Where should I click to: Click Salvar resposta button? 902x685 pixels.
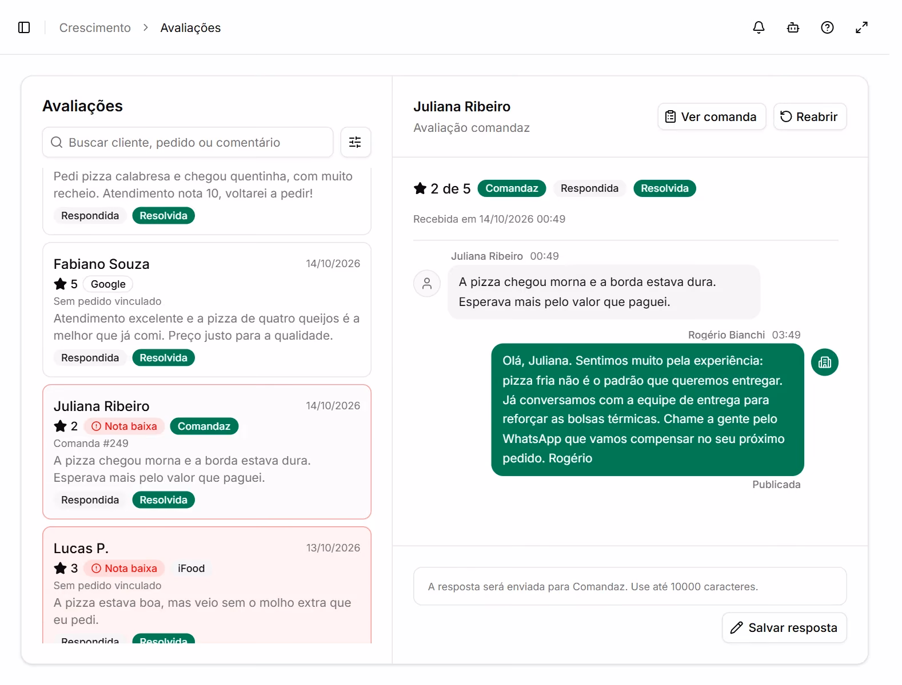click(x=784, y=628)
